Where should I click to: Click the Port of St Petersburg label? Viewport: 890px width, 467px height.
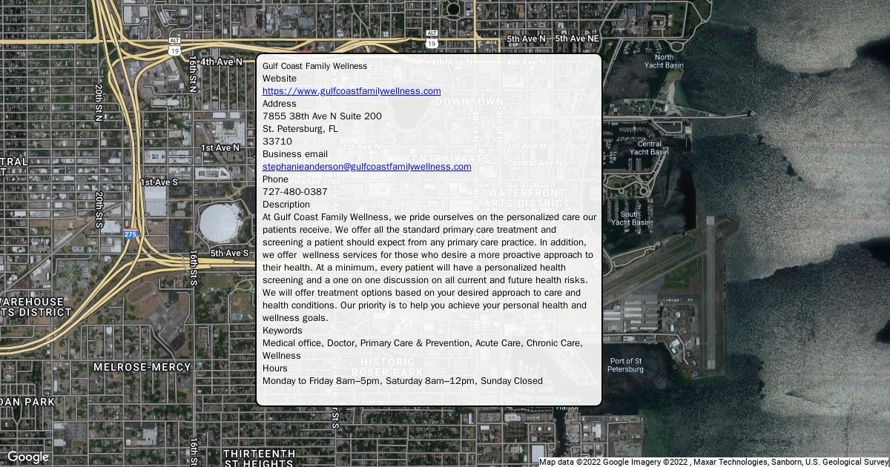click(x=626, y=365)
